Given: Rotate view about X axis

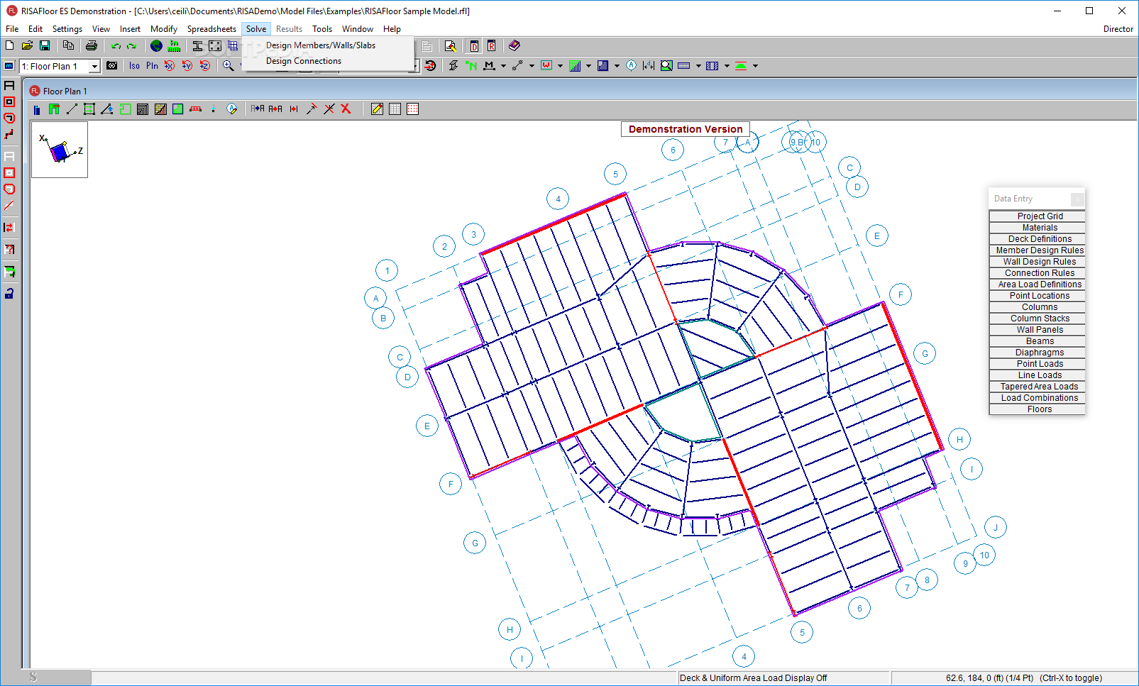Looking at the screenshot, I should [x=170, y=66].
